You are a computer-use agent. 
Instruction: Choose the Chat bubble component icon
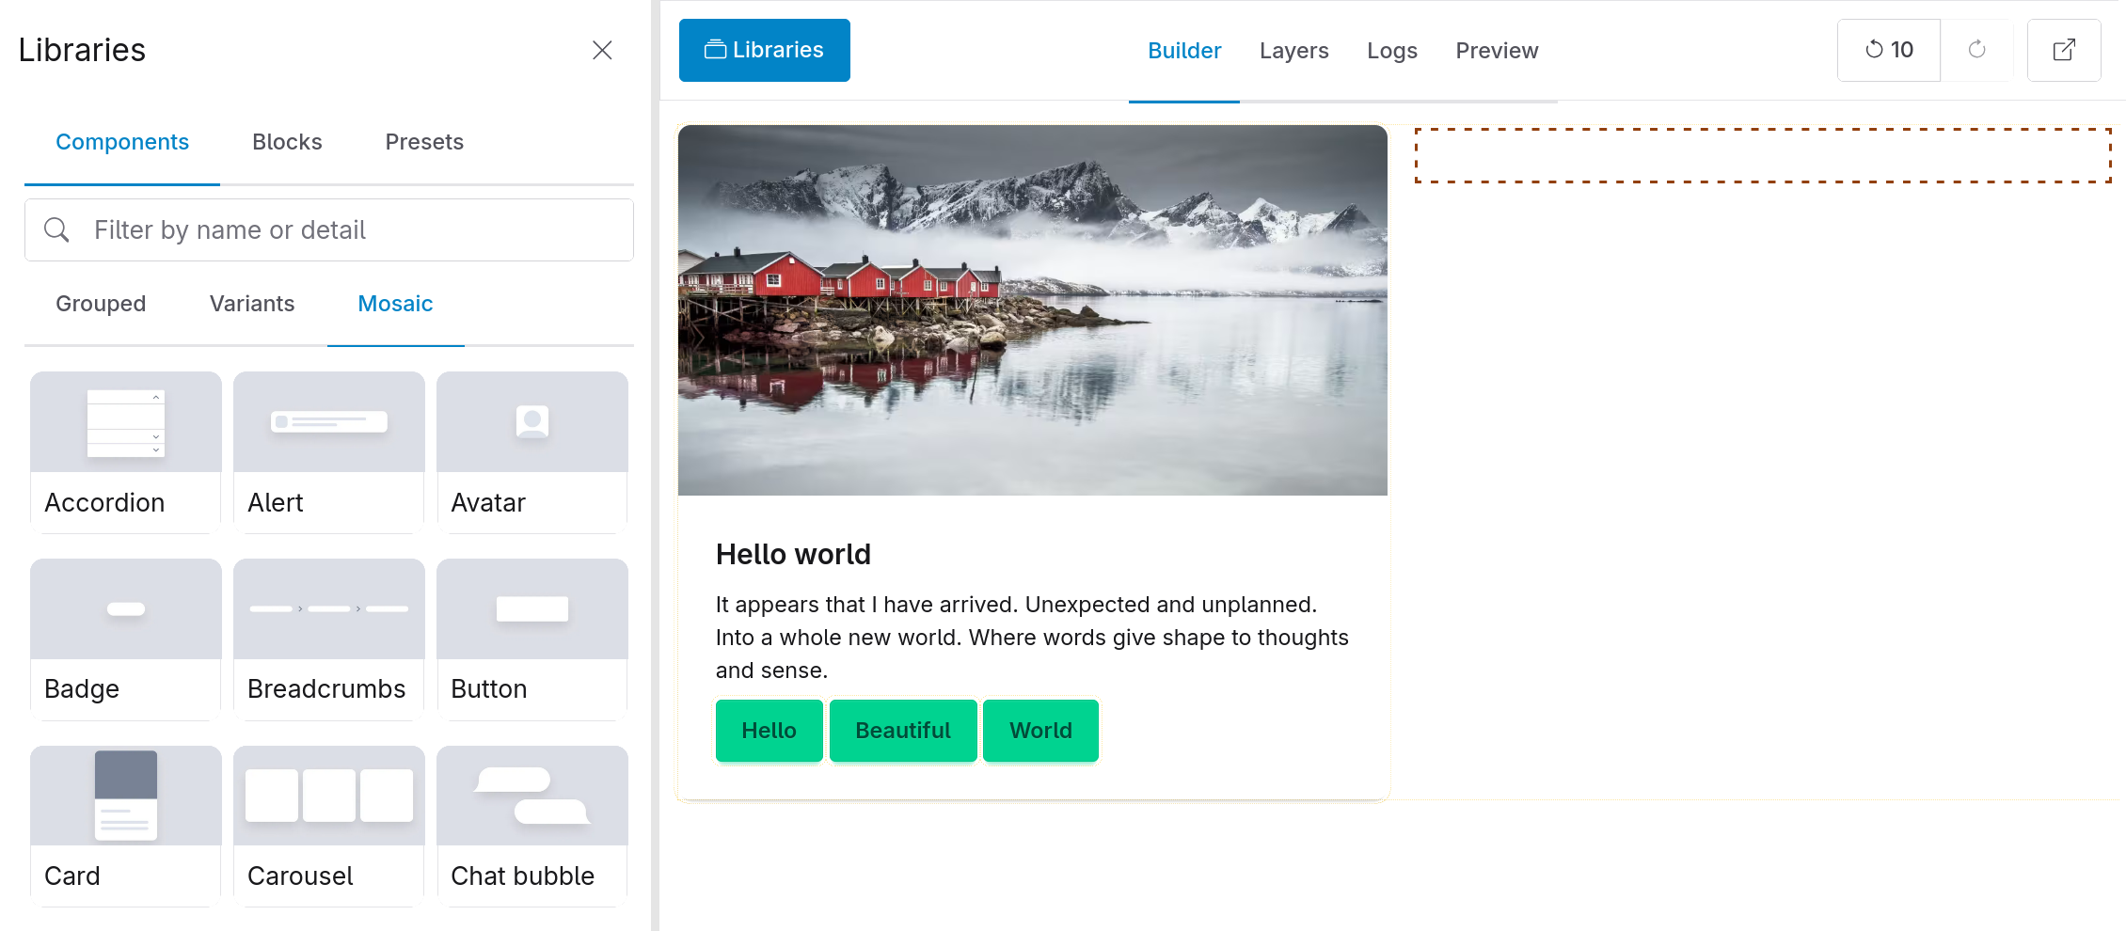coord(532,796)
